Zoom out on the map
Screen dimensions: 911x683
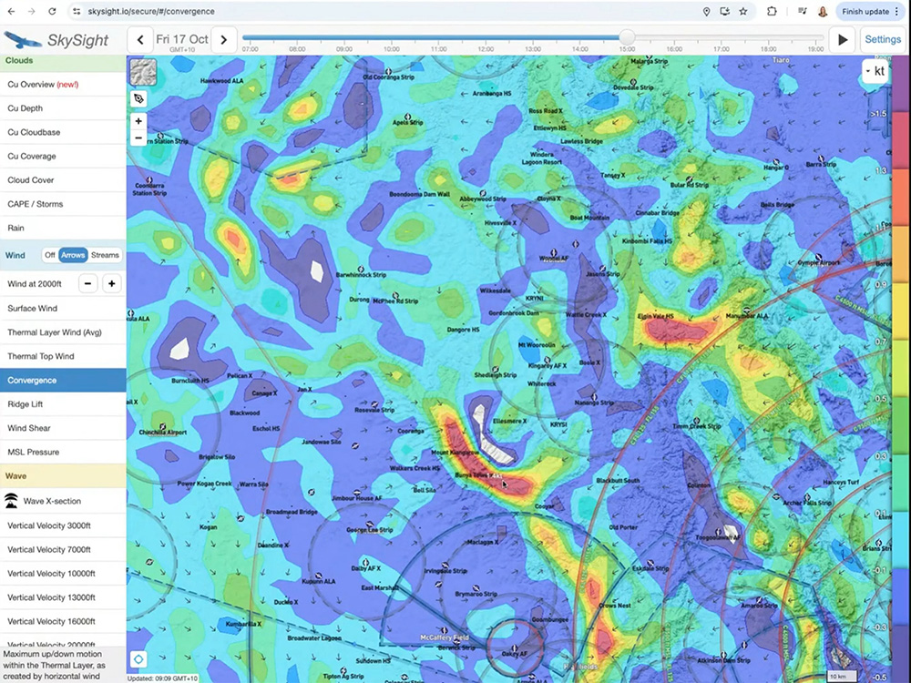click(x=138, y=138)
